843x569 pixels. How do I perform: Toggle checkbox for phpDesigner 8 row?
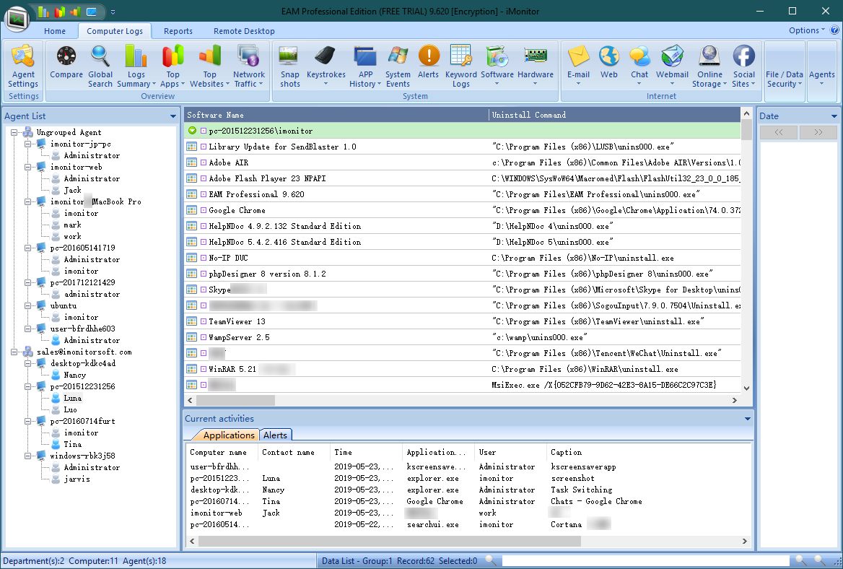pyautogui.click(x=204, y=274)
